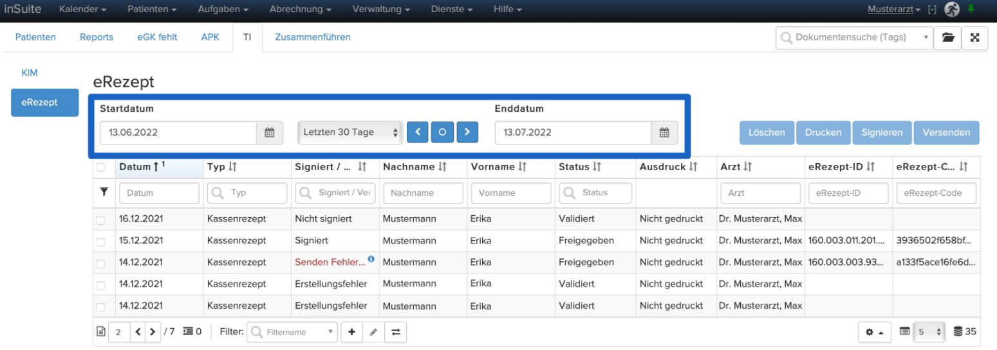Image resolution: width=997 pixels, height=350 pixels.
Task: Add a new filter with plus icon
Action: coord(351,332)
